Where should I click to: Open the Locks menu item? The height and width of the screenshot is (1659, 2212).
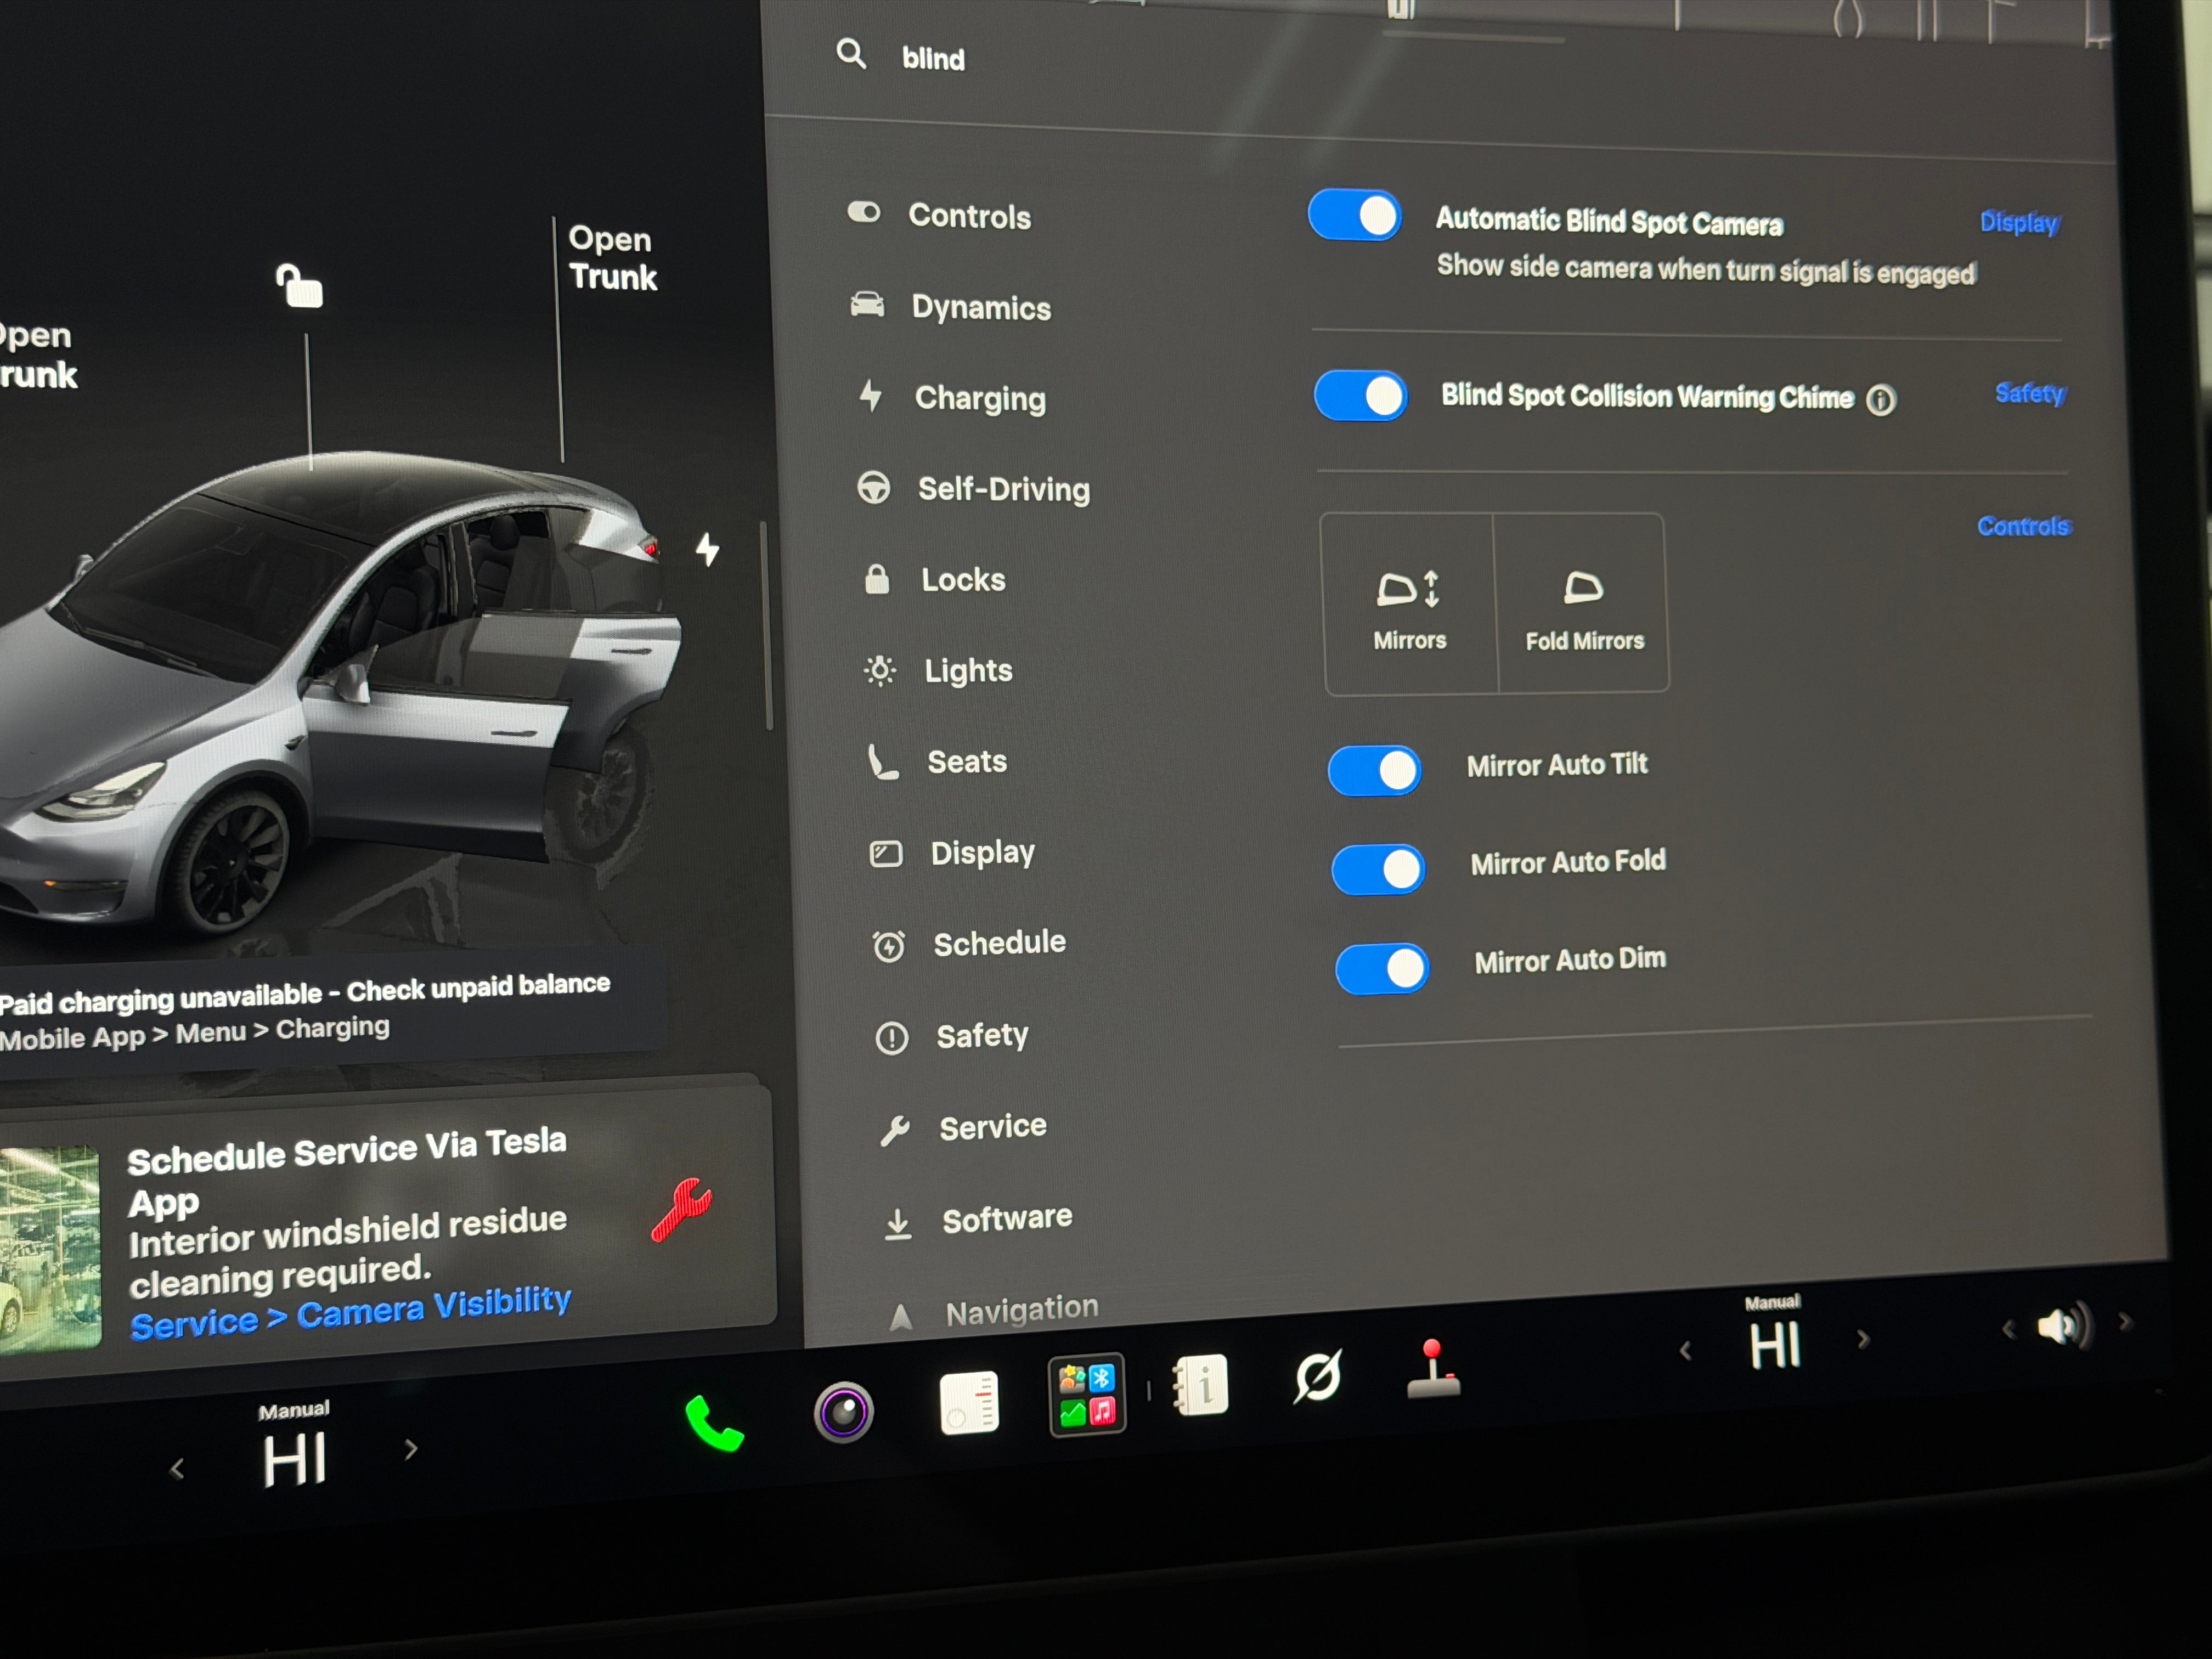(x=935, y=579)
